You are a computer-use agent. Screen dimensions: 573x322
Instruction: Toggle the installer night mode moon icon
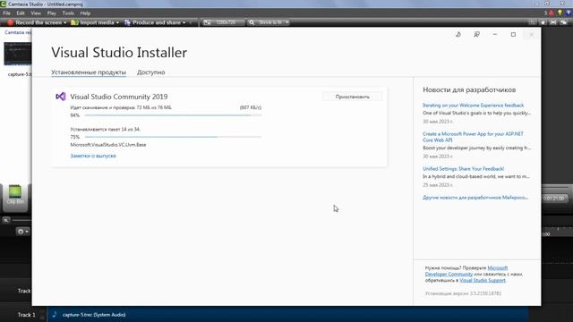[458, 34]
